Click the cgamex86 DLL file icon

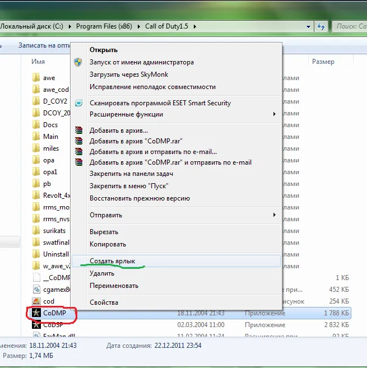coord(36,290)
